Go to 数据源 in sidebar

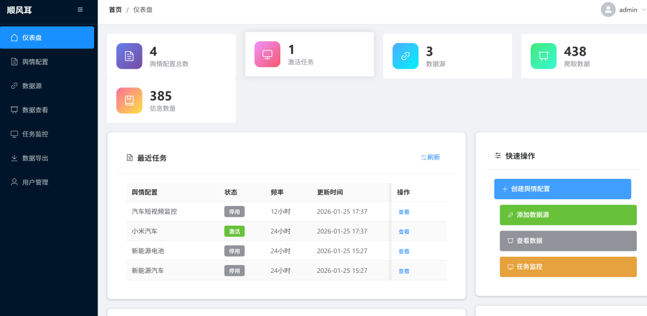tap(47, 86)
